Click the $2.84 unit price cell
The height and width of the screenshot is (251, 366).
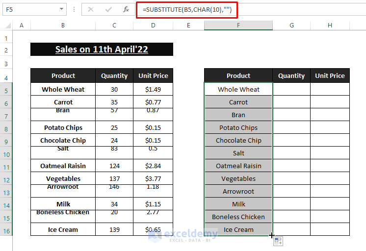[x=153, y=166]
